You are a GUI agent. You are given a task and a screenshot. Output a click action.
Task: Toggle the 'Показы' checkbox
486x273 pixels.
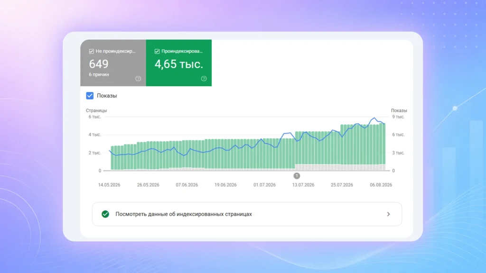coord(90,96)
